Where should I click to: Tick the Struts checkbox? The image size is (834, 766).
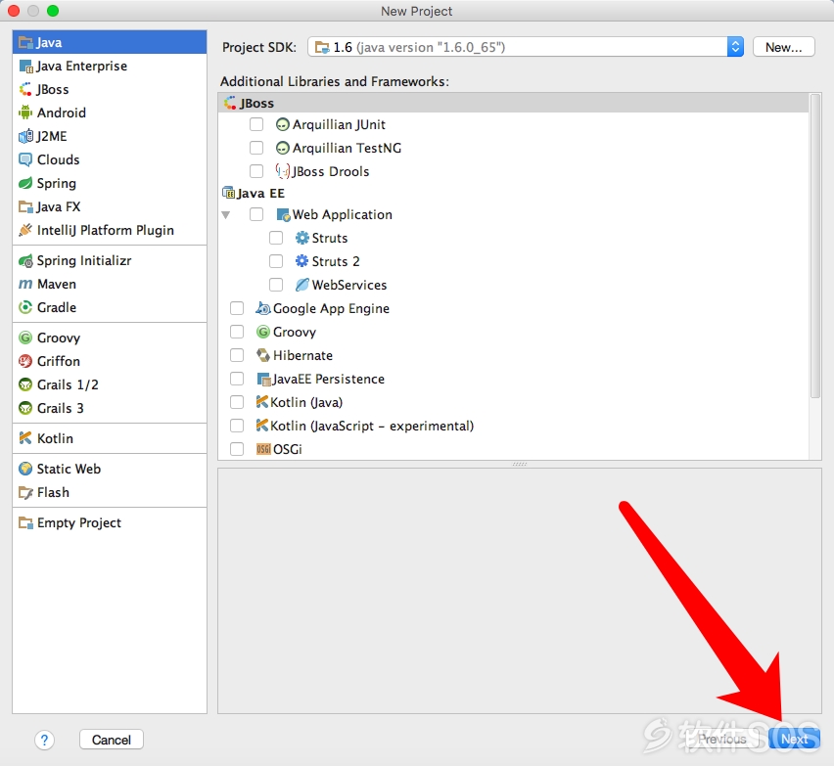[276, 238]
